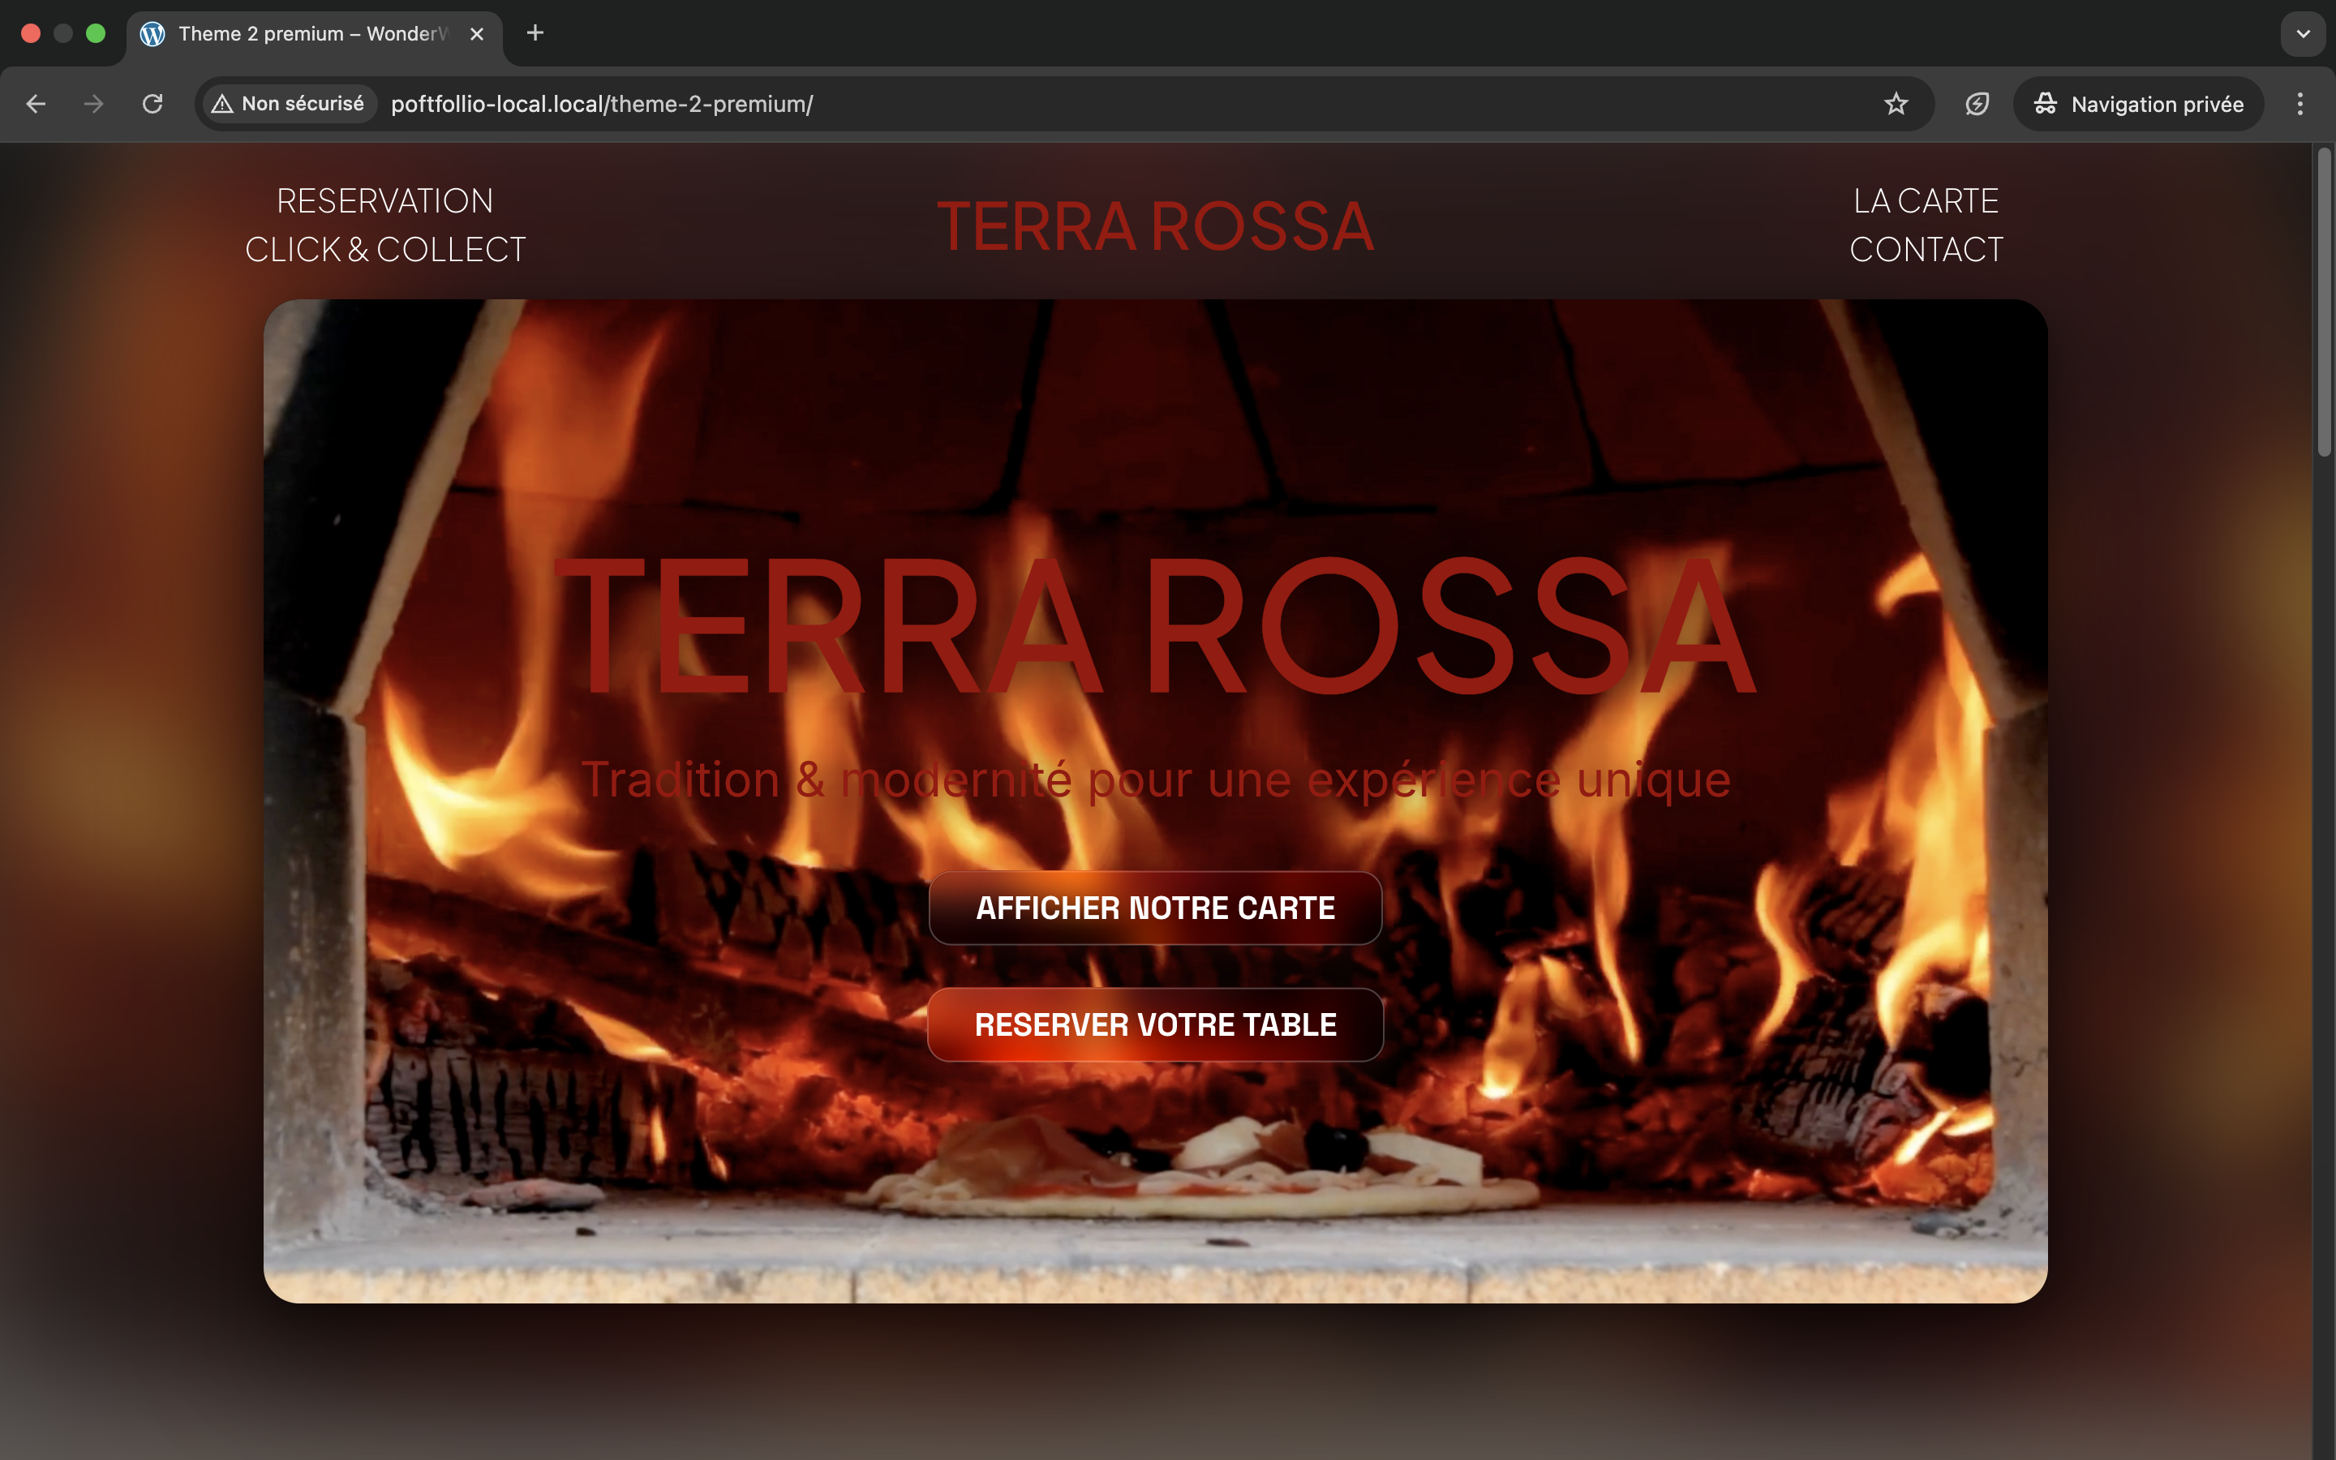Select the Theme 2 premium tab
The height and width of the screenshot is (1460, 2336).
[x=309, y=34]
